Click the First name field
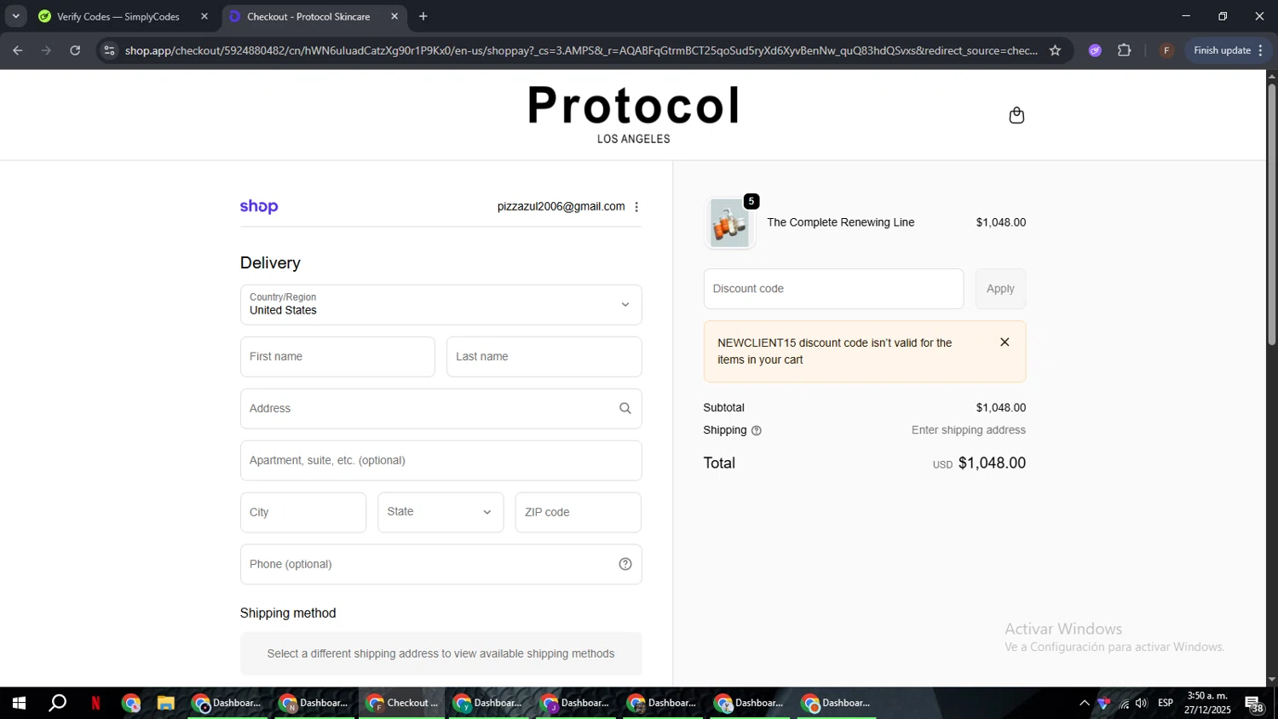The image size is (1278, 719). click(x=337, y=357)
